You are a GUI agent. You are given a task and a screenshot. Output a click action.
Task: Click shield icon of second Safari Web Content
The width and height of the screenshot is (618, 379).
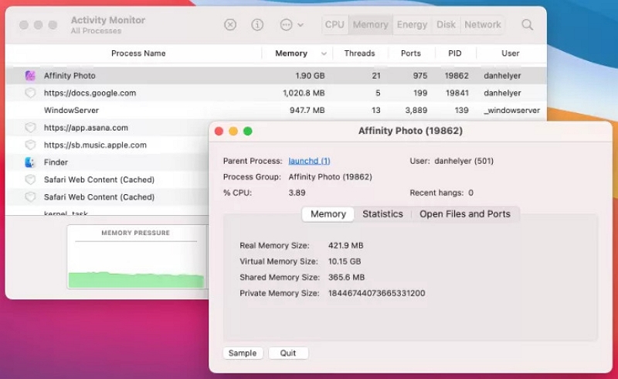30,197
